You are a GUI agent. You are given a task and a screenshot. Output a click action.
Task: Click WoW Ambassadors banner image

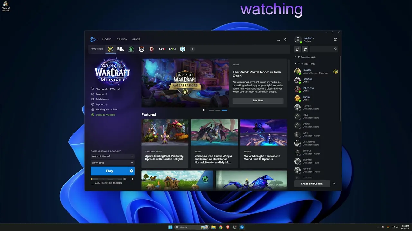coord(185,83)
